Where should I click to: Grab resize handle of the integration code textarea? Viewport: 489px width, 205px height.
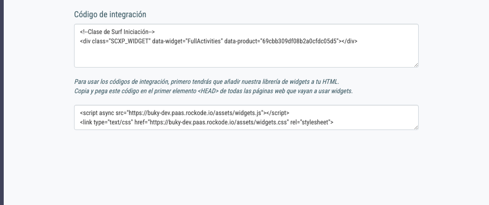click(416, 65)
